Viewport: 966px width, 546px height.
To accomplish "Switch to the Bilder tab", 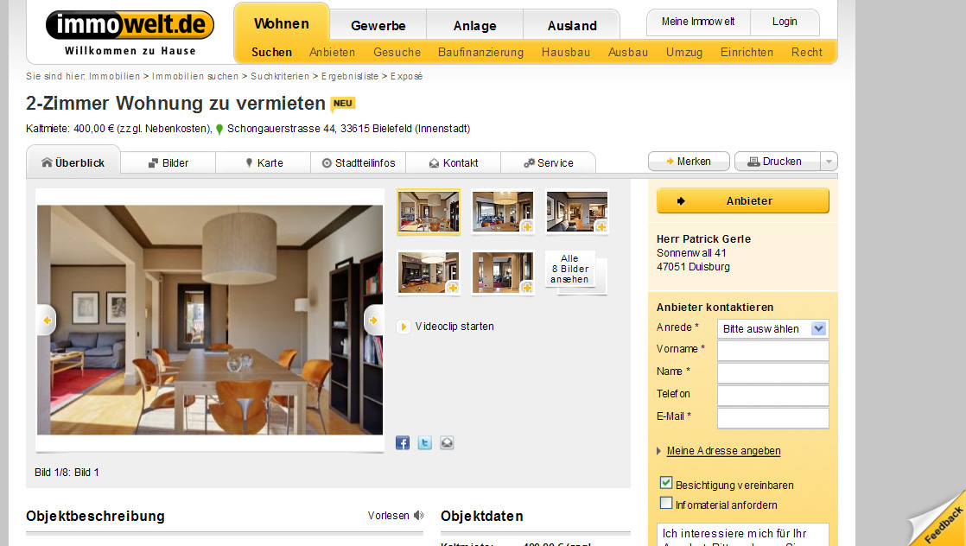I will pos(168,162).
